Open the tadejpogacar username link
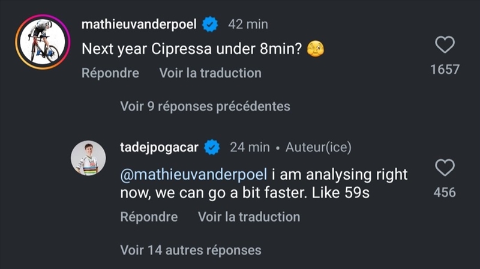Screen dimensions: 480x269 pyautogui.click(x=159, y=147)
